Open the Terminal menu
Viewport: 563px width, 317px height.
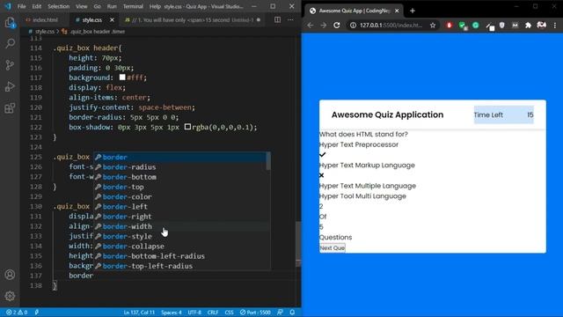coord(133,6)
